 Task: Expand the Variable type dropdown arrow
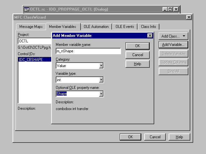click(x=101, y=80)
